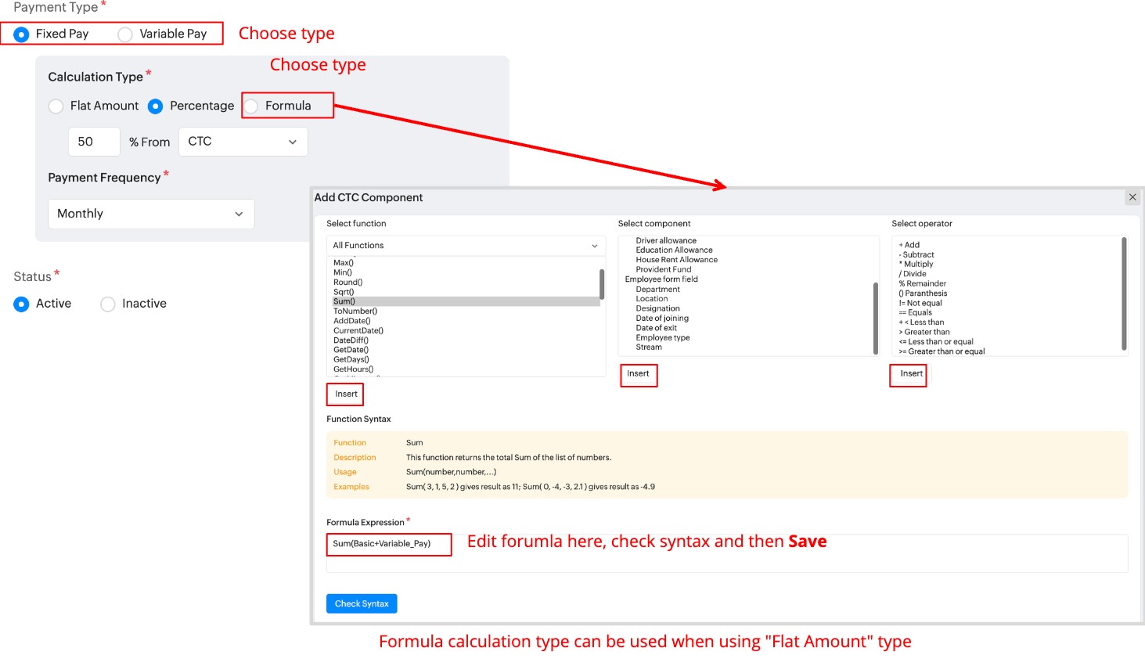Select AddDate() in the function list
The width and height of the screenshot is (1145, 659).
click(352, 321)
